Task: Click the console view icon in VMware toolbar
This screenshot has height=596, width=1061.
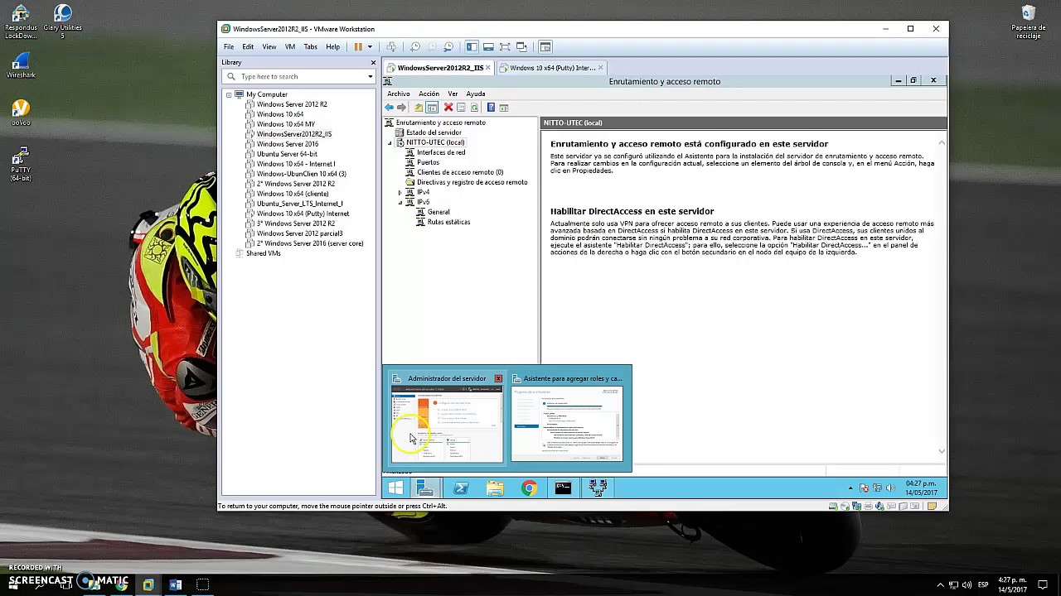Action: [x=545, y=47]
